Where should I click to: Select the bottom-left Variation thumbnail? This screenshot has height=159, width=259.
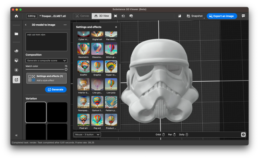pyautogui.click(x=36, y=132)
